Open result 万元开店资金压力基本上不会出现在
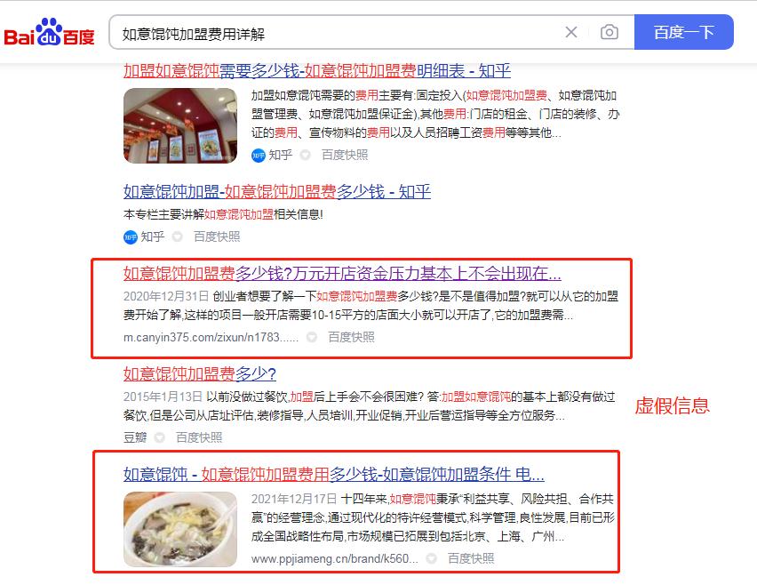Viewport: 757px width, 585px height. click(x=342, y=274)
